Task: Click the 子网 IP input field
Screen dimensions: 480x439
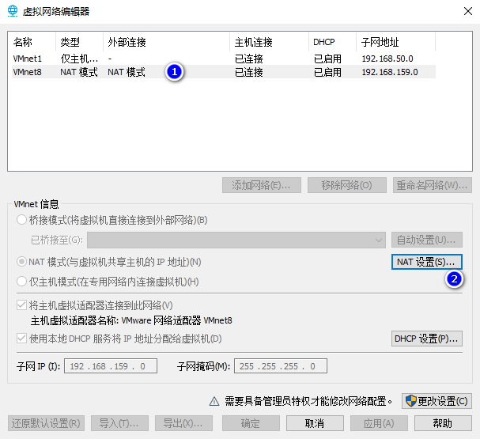Action: pyautogui.click(x=111, y=366)
